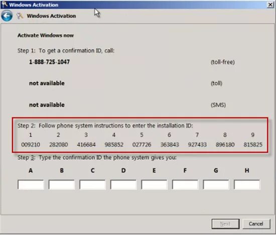This screenshot has width=276, height=235.
Task: Click installation ID group 027726
Action: pyautogui.click(x=142, y=145)
